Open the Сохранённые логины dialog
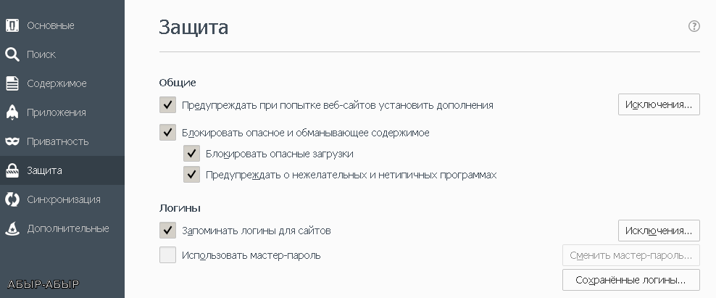Viewport: 716px width, 298px height. [x=631, y=280]
